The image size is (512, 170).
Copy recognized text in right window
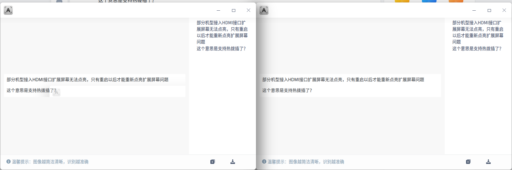point(468,162)
